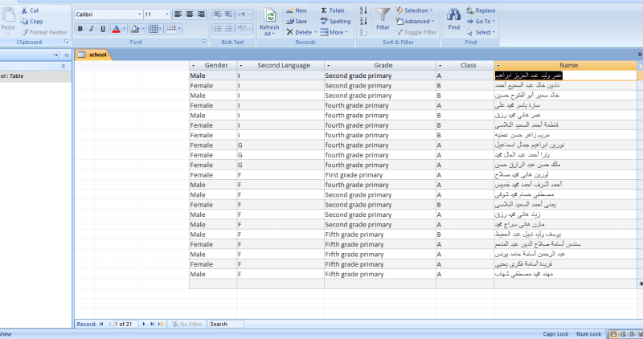Click the Refresh All icon
Screen dimensions: 643x339
pyautogui.click(x=269, y=16)
